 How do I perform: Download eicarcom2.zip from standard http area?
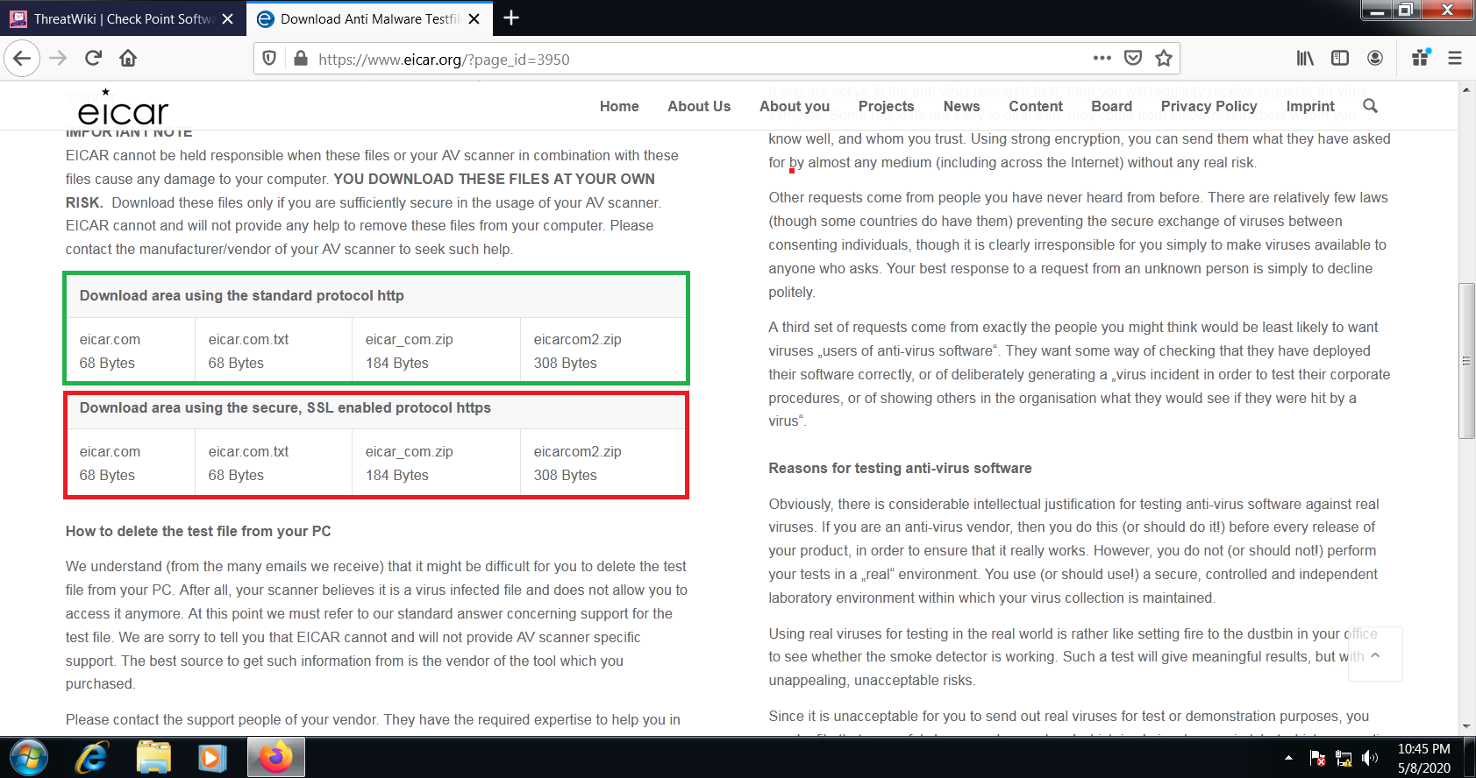point(577,340)
